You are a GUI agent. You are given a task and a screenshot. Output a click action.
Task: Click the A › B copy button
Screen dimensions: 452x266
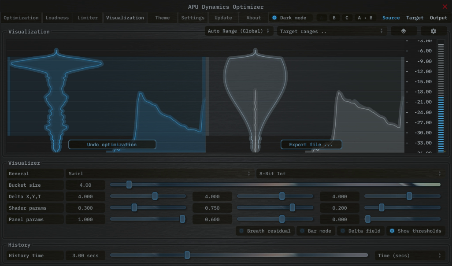(x=365, y=18)
